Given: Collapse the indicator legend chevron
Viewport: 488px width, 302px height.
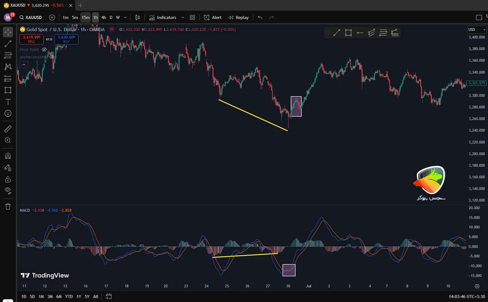Looking at the screenshot, I should click(x=24, y=64).
